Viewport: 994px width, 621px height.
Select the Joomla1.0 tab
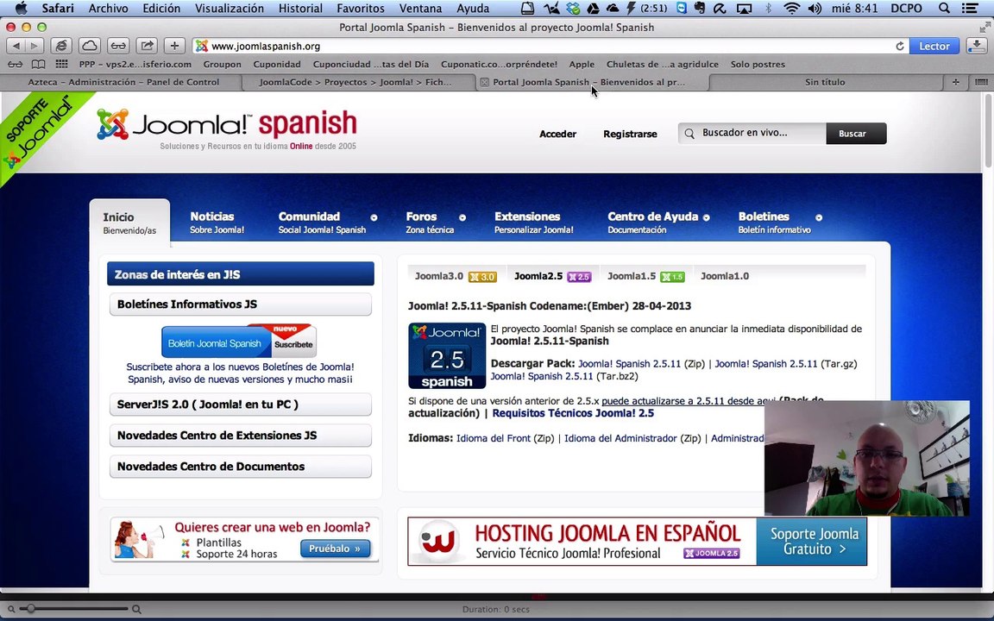pyautogui.click(x=725, y=276)
